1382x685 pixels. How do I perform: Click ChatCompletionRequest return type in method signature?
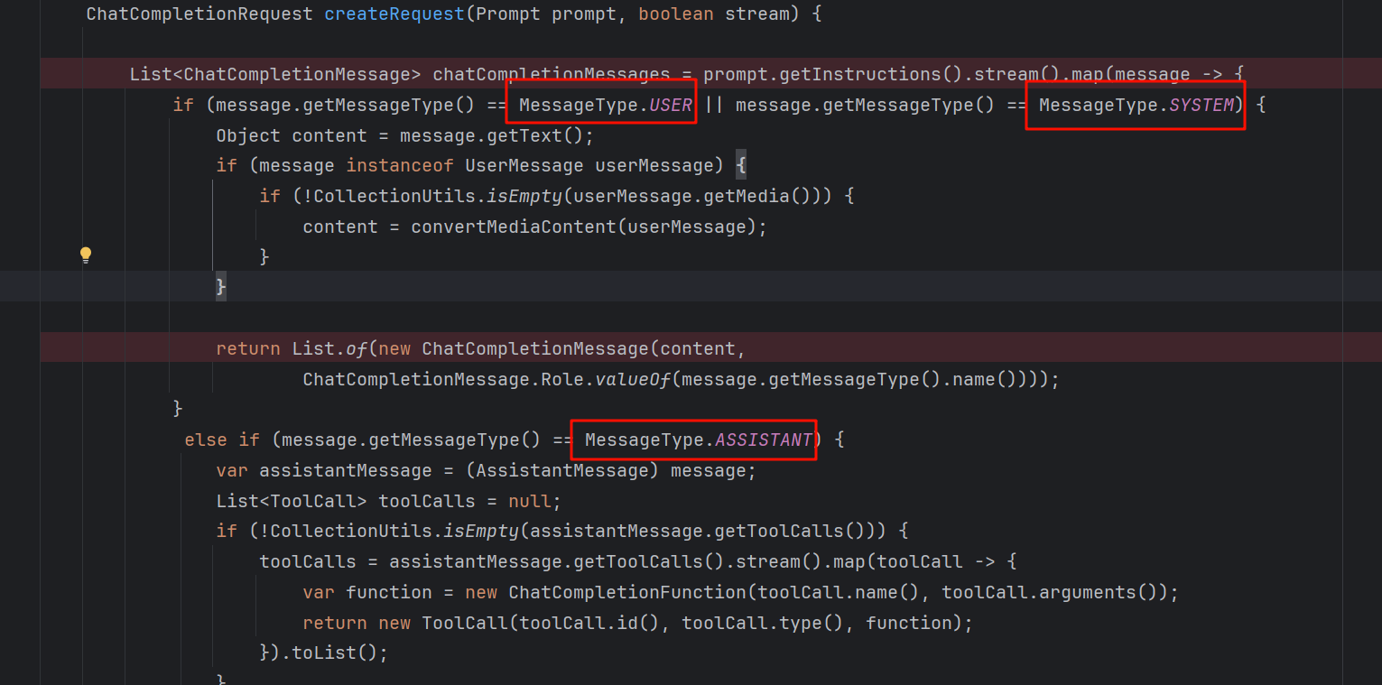199,14
